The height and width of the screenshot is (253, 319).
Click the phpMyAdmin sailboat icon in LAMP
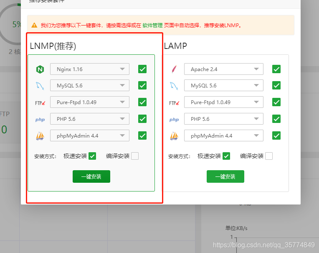tap(174, 136)
